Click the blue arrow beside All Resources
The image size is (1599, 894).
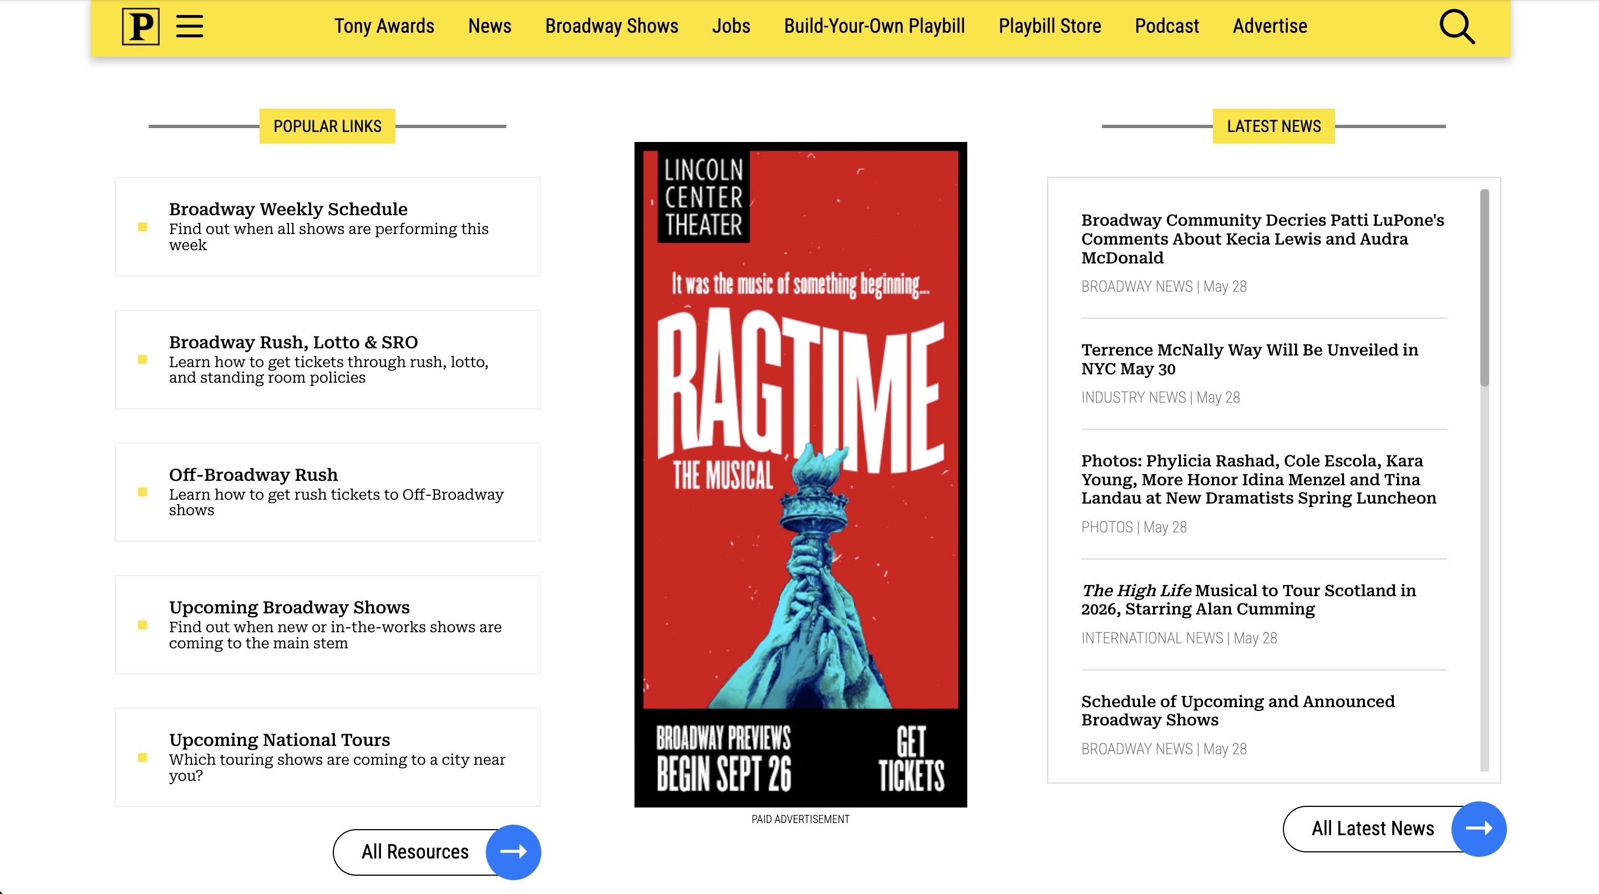514,851
